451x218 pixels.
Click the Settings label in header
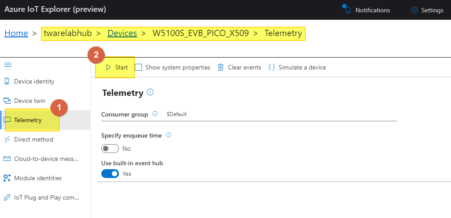(x=433, y=10)
